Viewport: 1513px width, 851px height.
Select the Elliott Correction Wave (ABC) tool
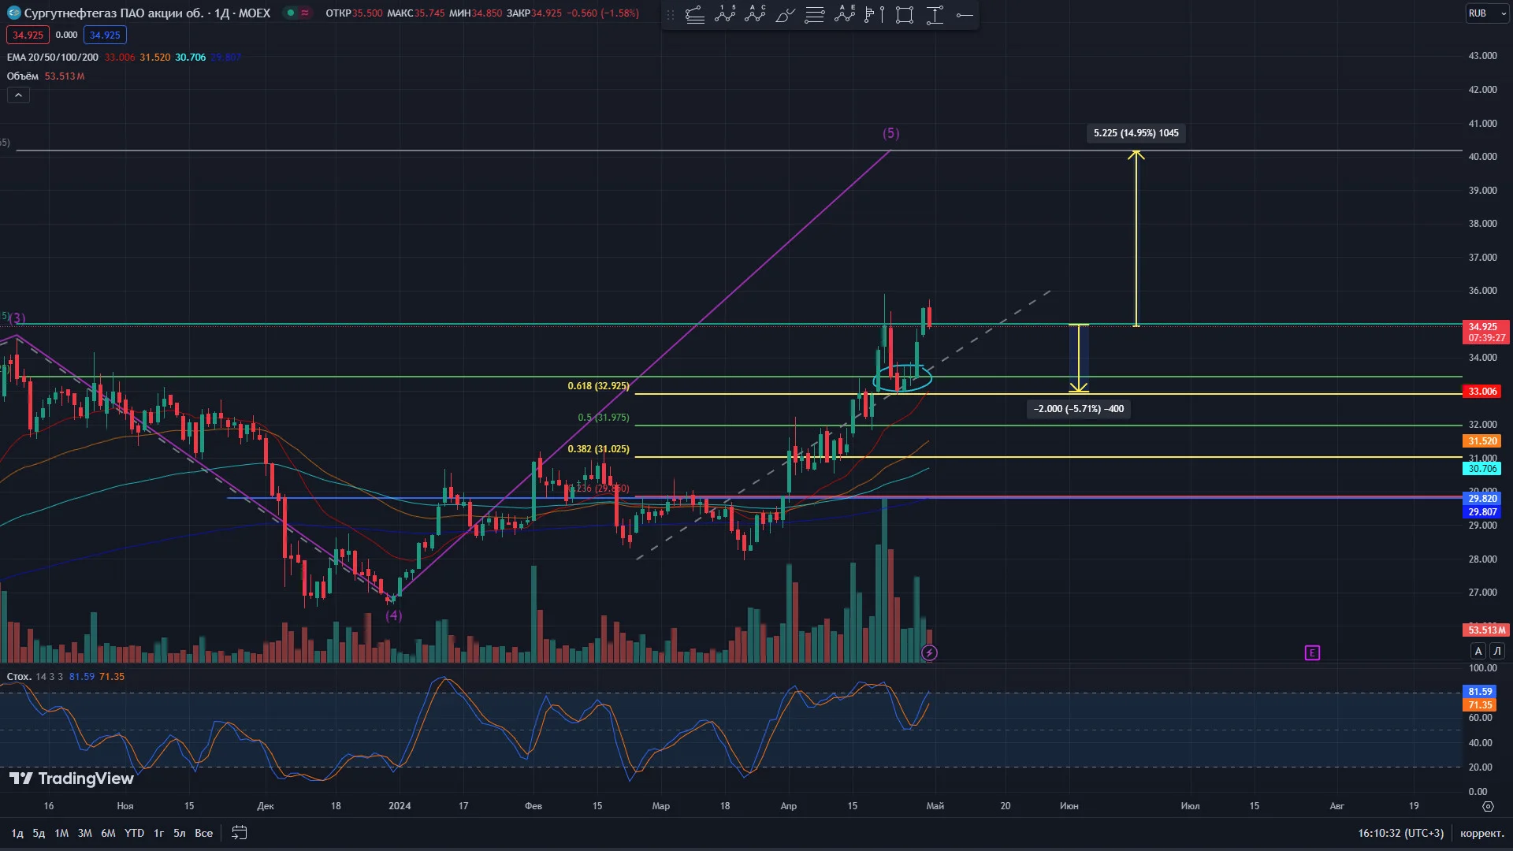(755, 15)
